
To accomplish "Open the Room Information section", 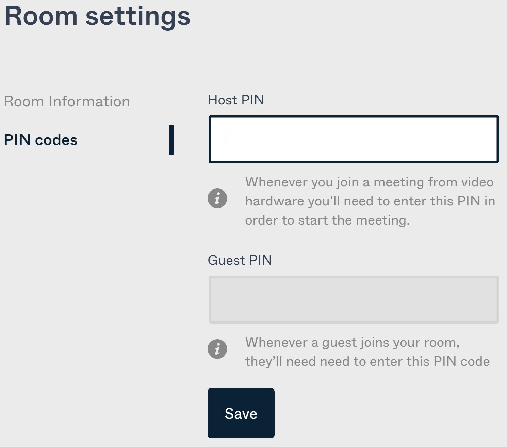I will [x=67, y=102].
